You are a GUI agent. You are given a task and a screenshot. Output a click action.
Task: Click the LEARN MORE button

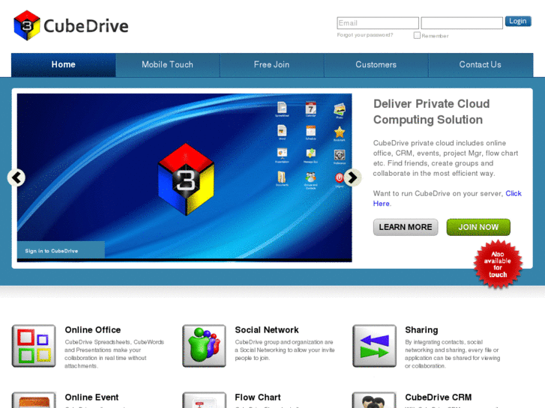(x=406, y=227)
